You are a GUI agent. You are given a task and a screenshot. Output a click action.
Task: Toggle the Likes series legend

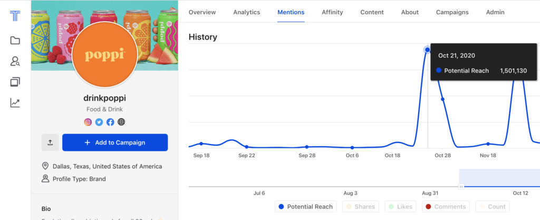(x=400, y=207)
